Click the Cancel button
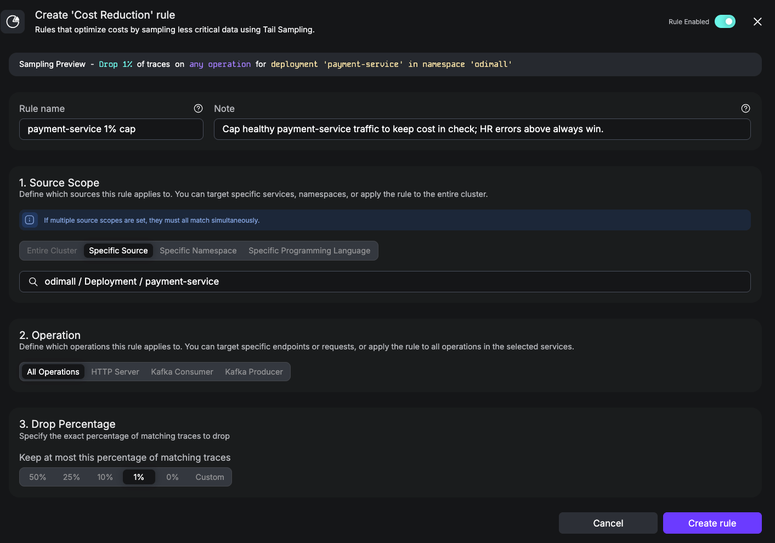This screenshot has height=543, width=775. pos(608,523)
